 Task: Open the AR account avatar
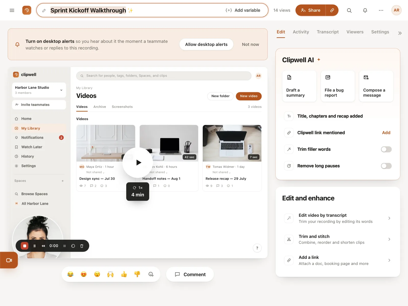[x=397, y=10]
